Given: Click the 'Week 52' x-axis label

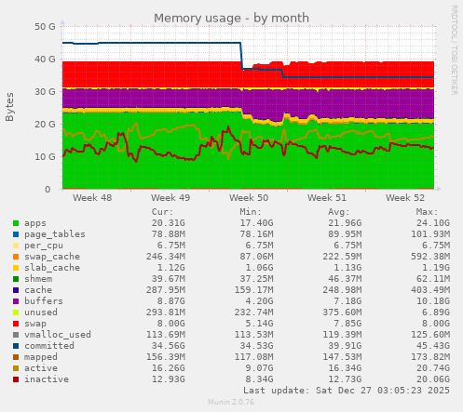Looking at the screenshot, I should [x=405, y=198].
